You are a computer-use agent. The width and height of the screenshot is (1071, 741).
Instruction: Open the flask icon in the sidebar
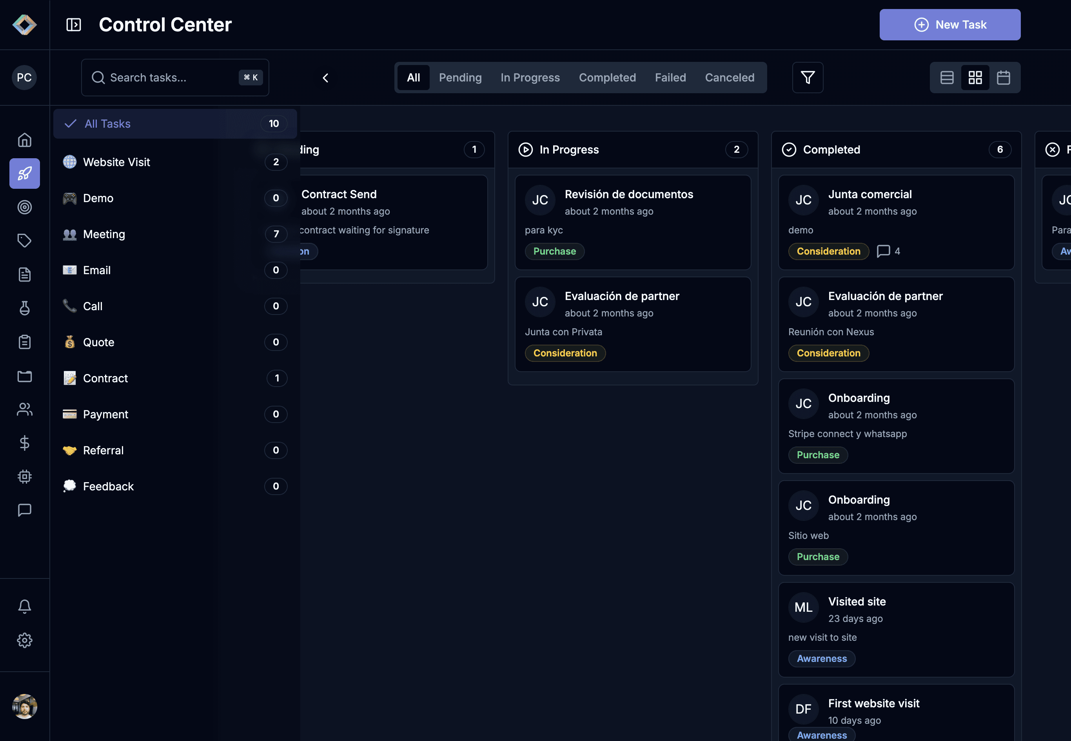tap(25, 308)
